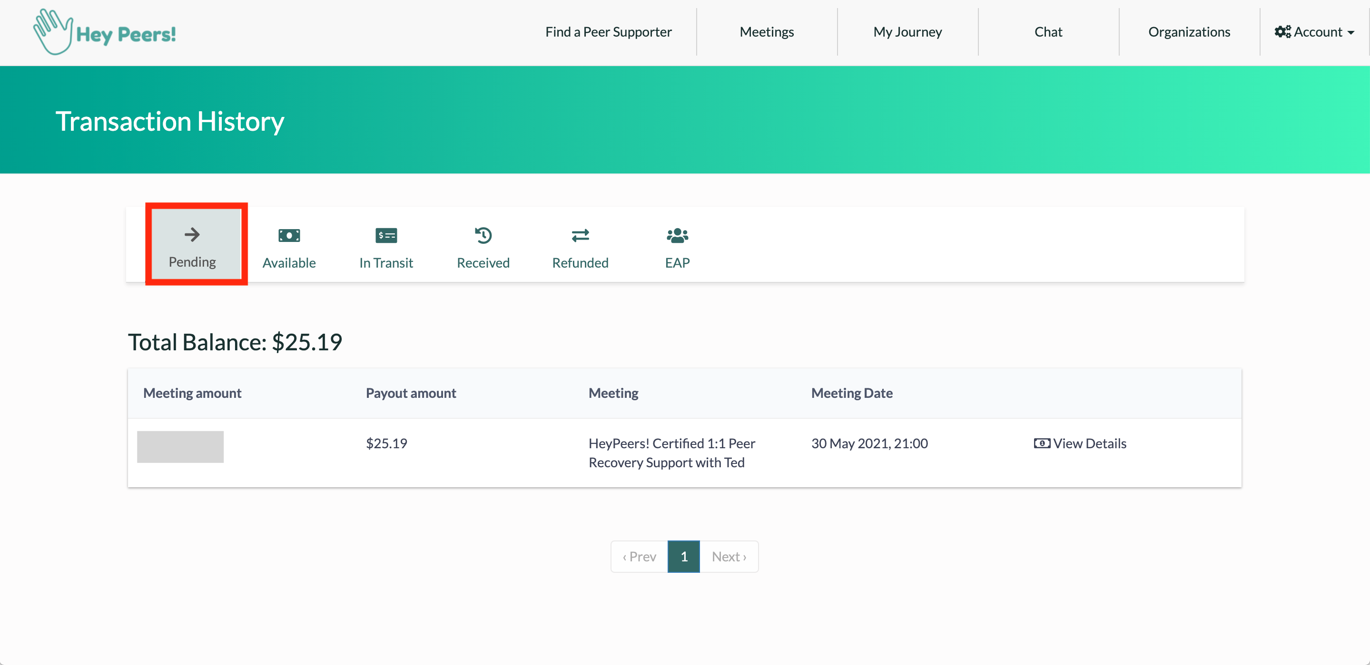The width and height of the screenshot is (1370, 665).
Task: Click the Total Balance: $25.19 heading
Action: [x=235, y=342]
